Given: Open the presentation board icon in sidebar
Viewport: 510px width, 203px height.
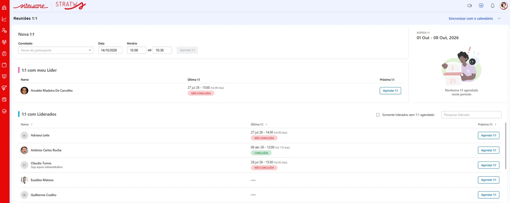Looking at the screenshot, I should coord(4,76).
